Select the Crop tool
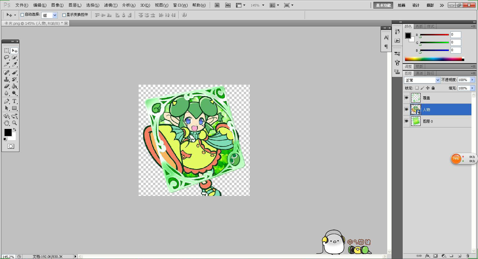Image resolution: width=478 pixels, height=259 pixels. coord(7,64)
